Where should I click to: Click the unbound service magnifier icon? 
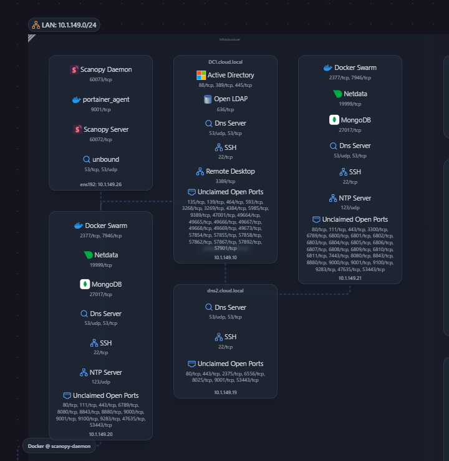point(87,159)
